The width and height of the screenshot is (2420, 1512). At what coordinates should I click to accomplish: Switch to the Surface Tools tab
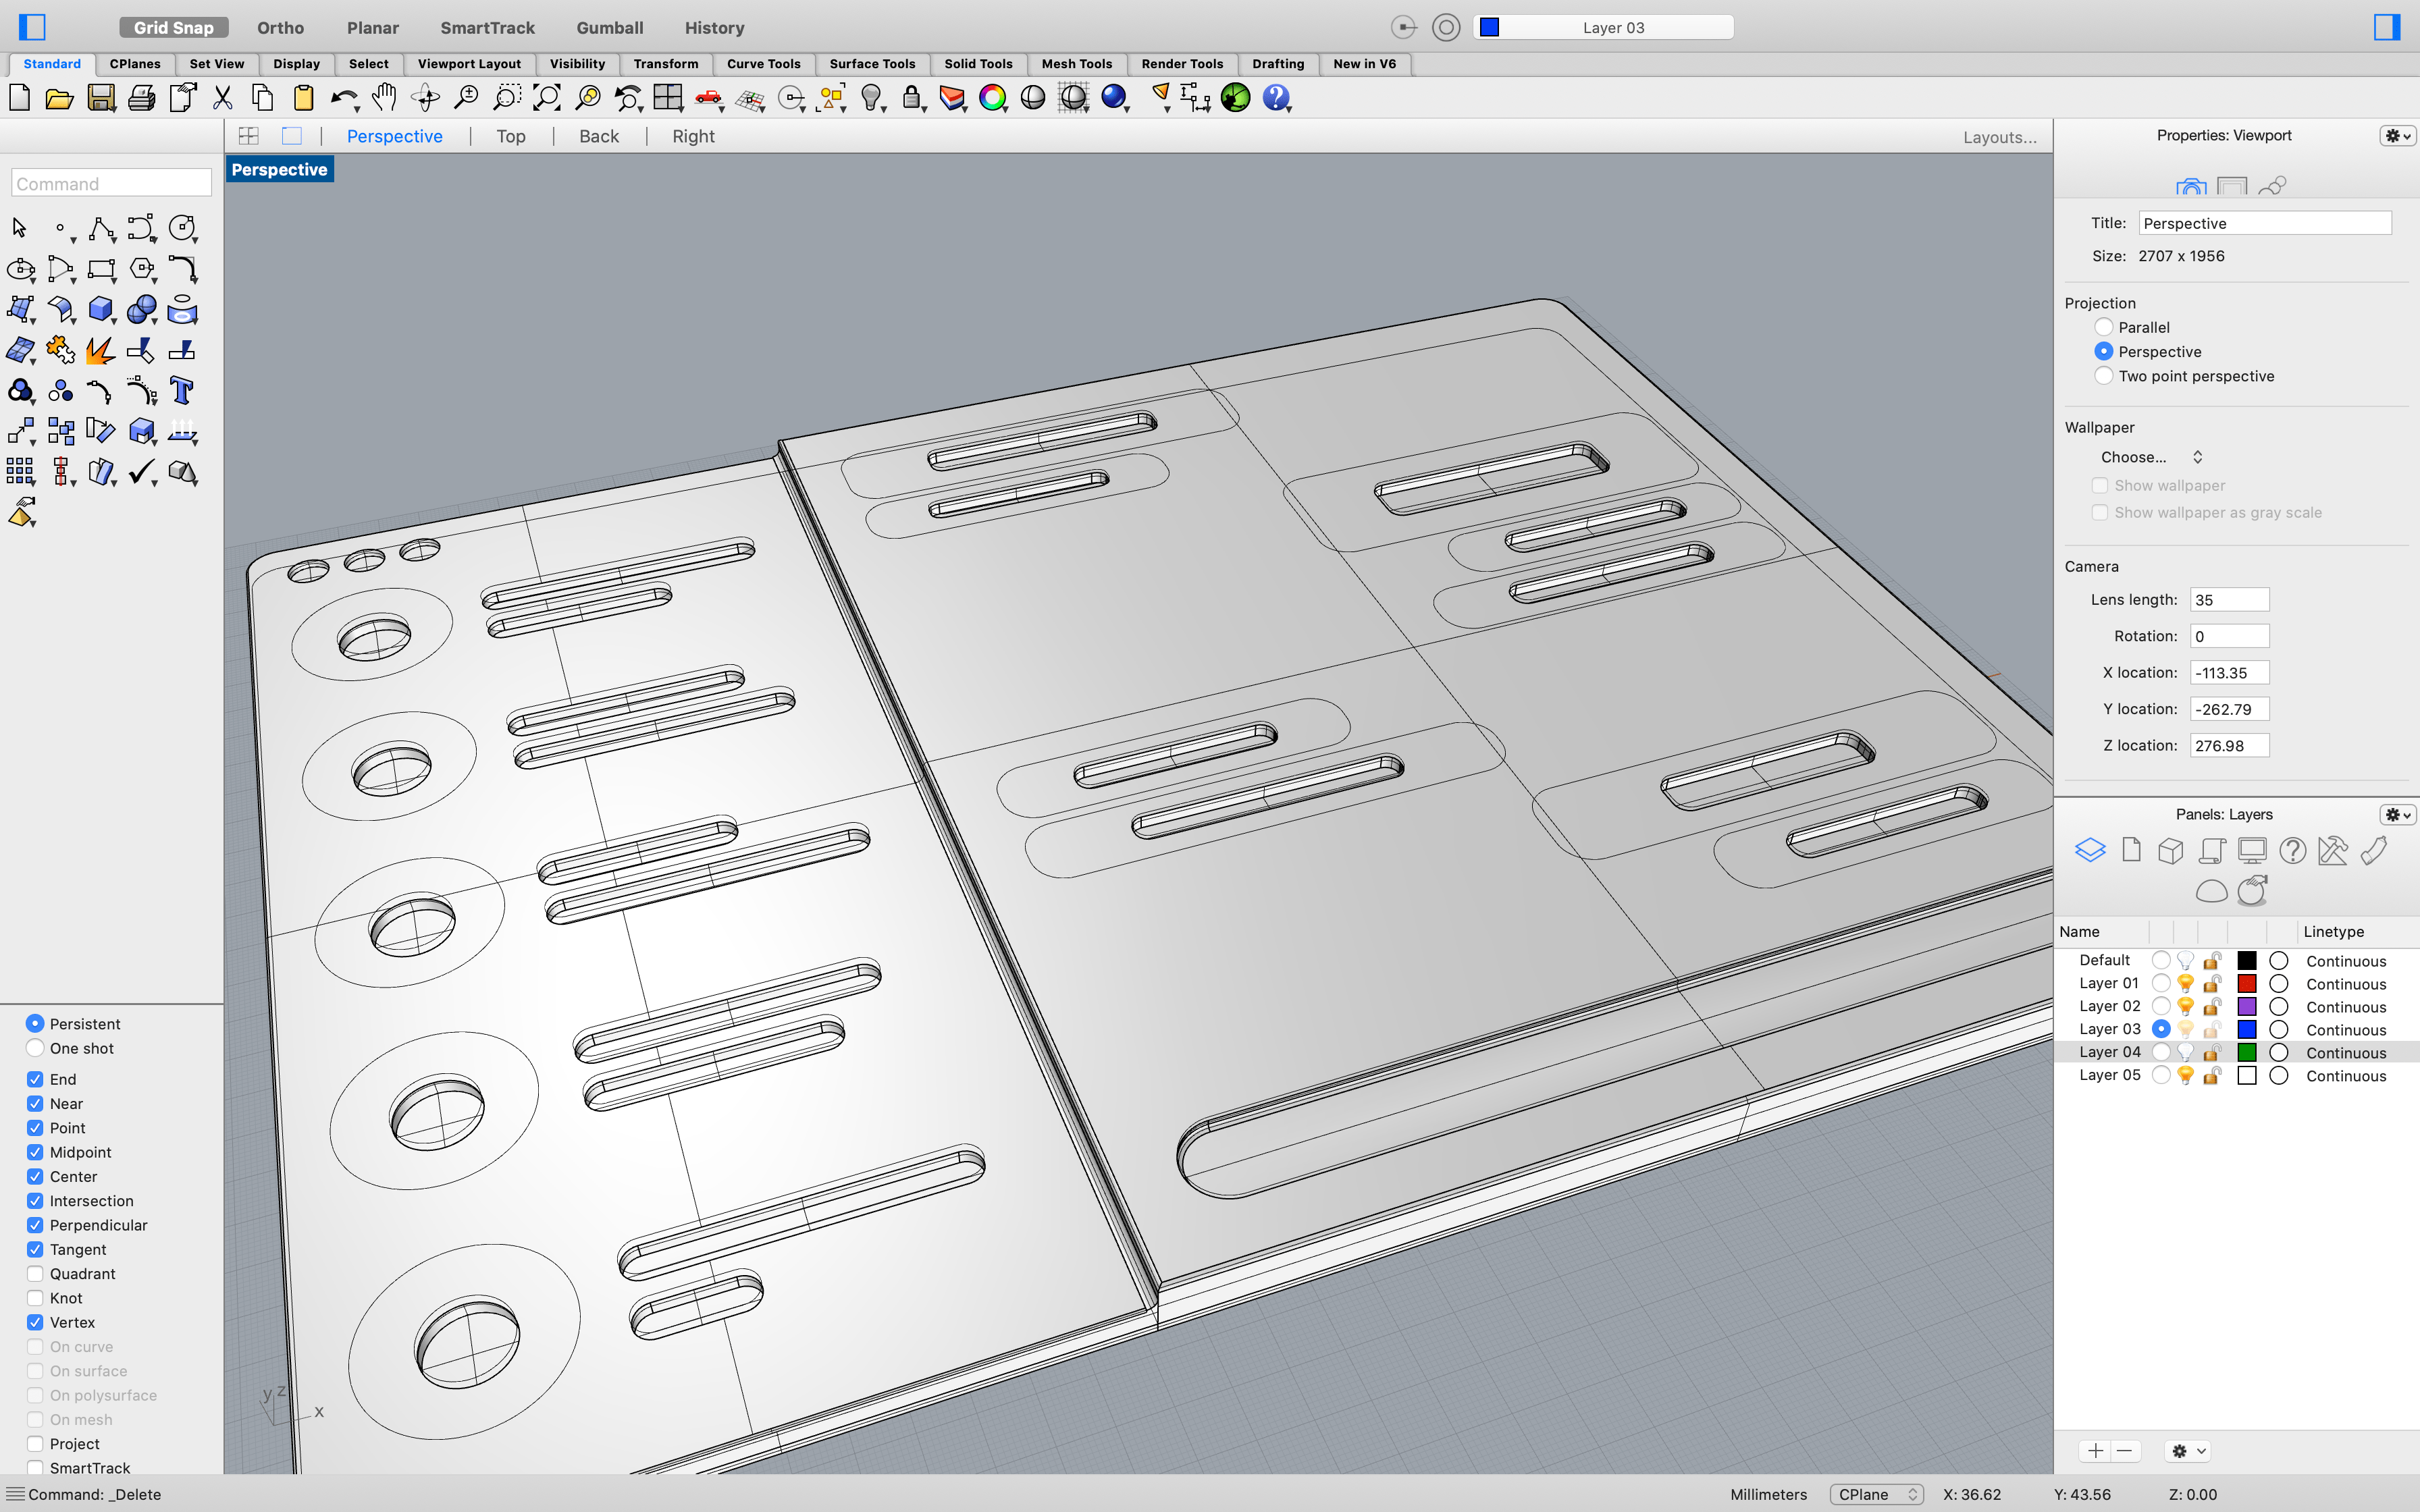click(x=872, y=64)
